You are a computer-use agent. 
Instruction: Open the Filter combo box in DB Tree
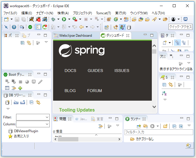[x=33, y=117]
